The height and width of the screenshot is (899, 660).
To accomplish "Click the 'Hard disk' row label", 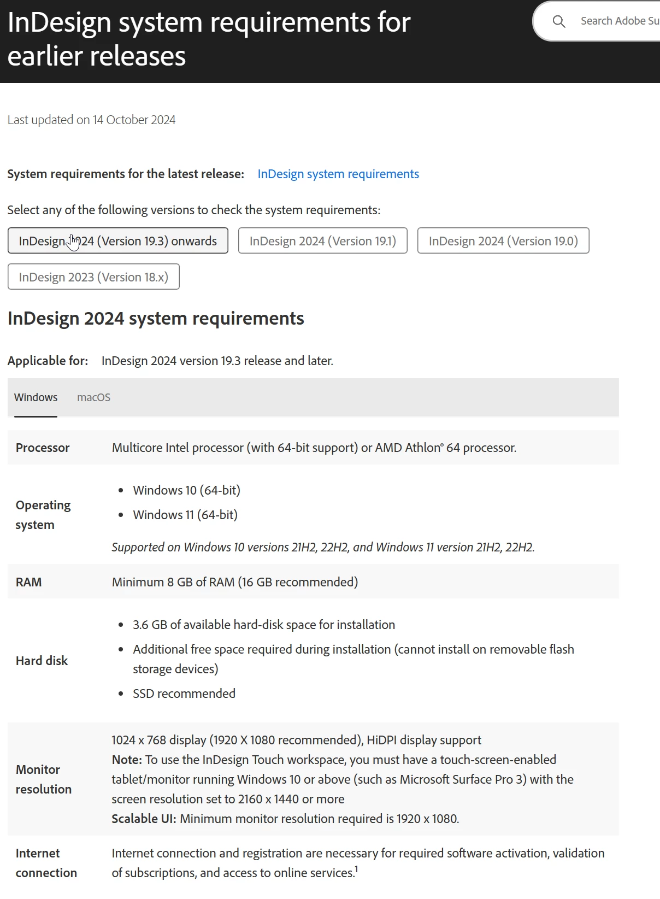I will (x=42, y=661).
